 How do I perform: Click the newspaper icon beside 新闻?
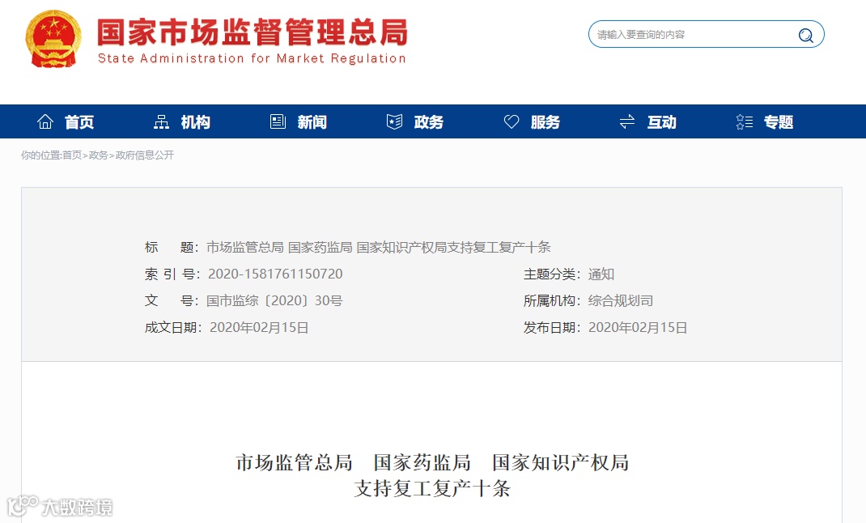coord(278,121)
